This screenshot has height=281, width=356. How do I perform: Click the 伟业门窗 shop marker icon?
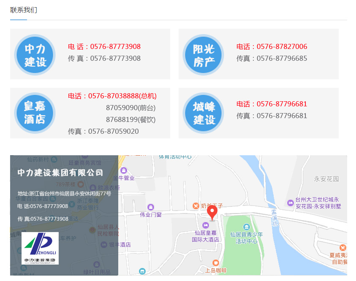click(151, 207)
